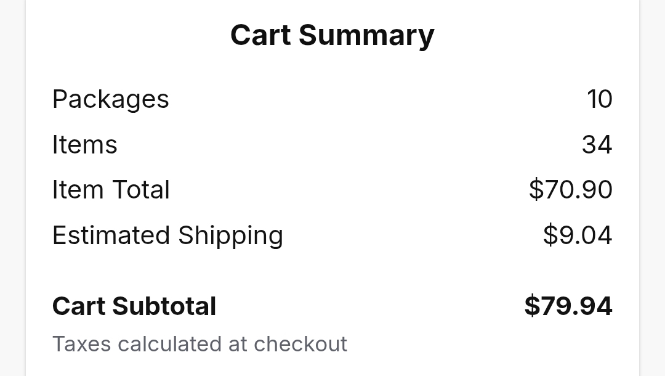The image size is (665, 376).
Task: Select the Items label
Action: point(85,145)
